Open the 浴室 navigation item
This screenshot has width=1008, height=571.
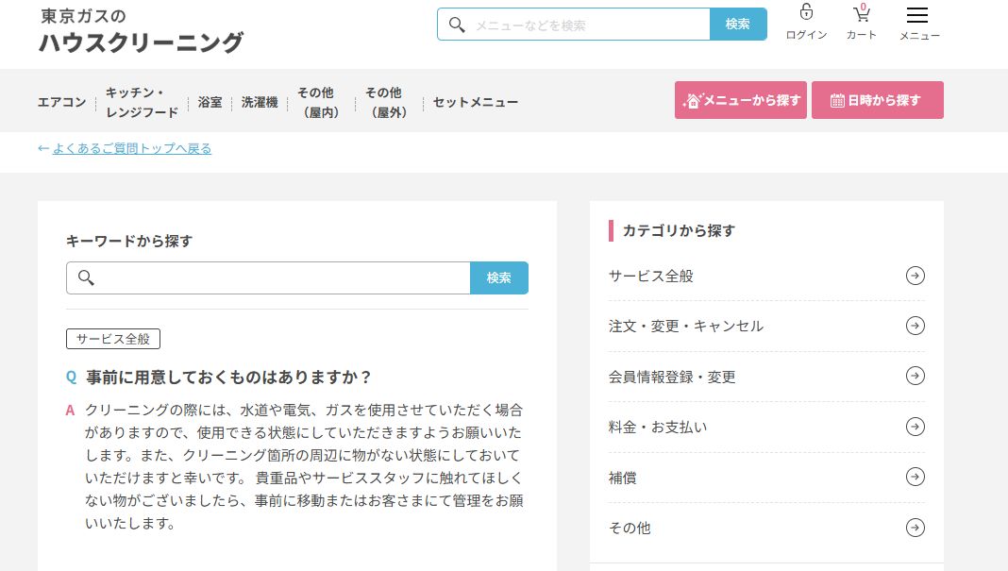tap(210, 102)
